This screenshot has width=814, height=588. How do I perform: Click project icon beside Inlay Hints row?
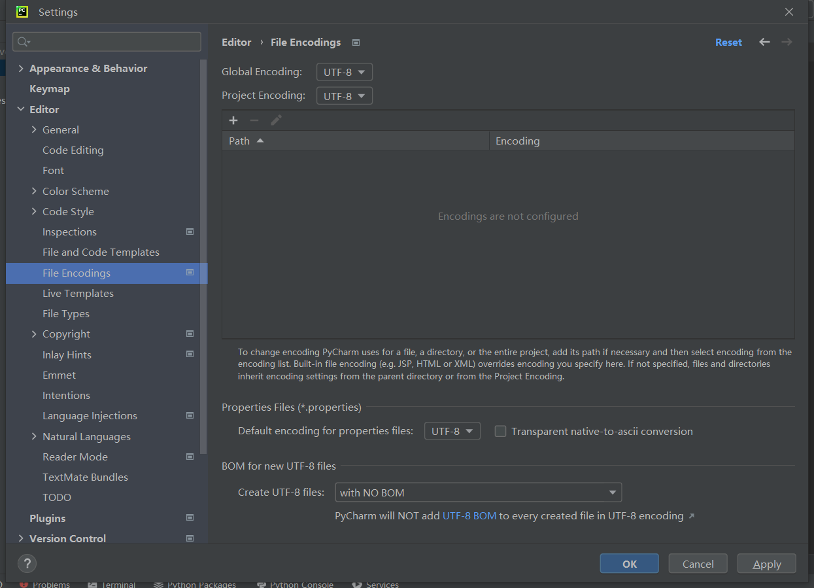click(x=190, y=355)
